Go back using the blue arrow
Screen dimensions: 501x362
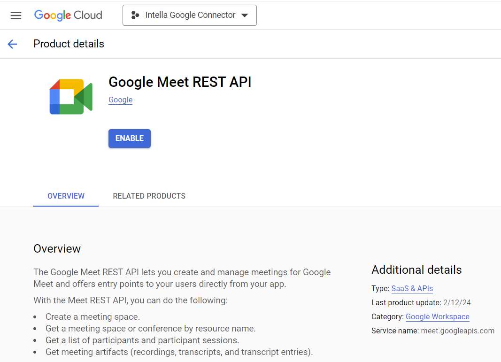click(x=12, y=44)
